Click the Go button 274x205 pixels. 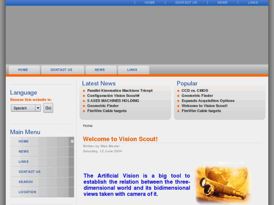(x=48, y=108)
